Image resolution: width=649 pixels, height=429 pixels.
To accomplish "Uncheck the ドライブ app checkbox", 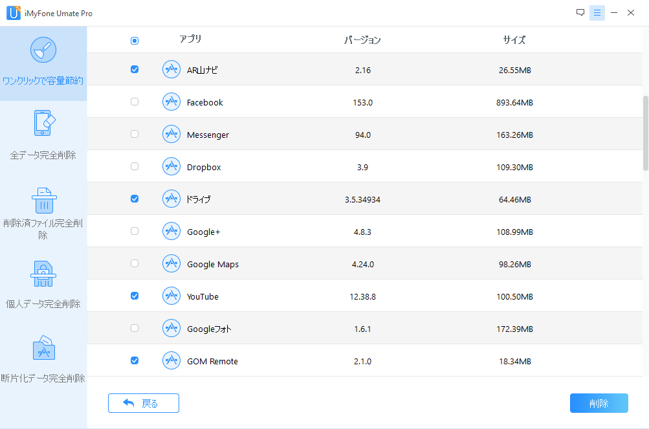I will click(135, 199).
